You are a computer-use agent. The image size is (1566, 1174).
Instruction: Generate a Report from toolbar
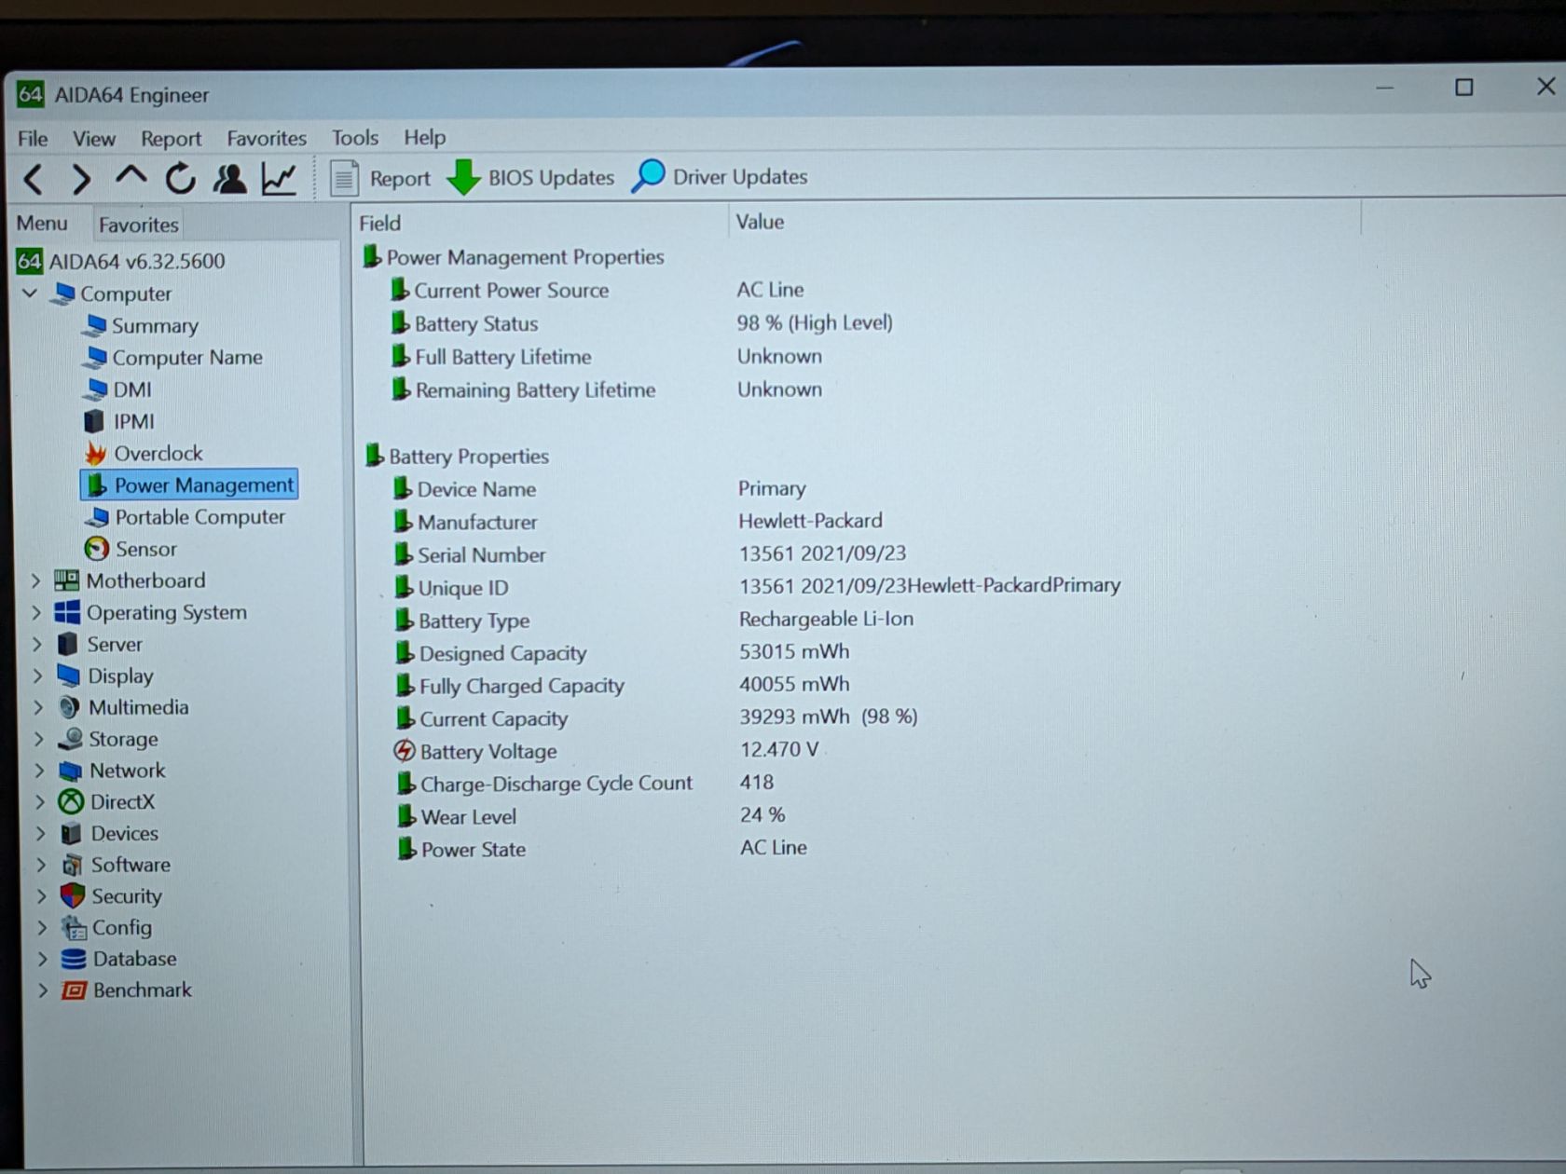[380, 178]
